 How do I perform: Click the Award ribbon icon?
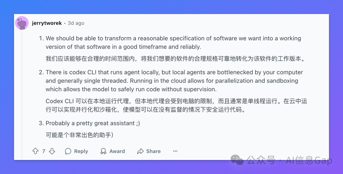[x=103, y=151]
